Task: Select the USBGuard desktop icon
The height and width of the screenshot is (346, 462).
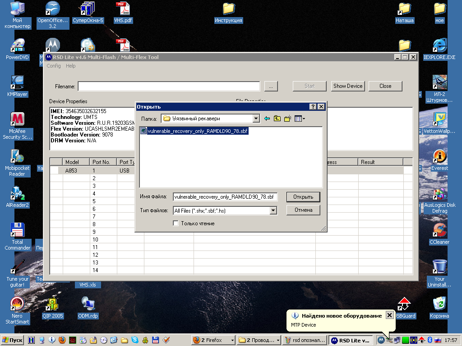Action: [x=405, y=308]
